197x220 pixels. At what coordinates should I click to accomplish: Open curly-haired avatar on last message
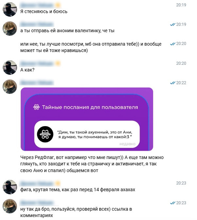tap(10, 206)
